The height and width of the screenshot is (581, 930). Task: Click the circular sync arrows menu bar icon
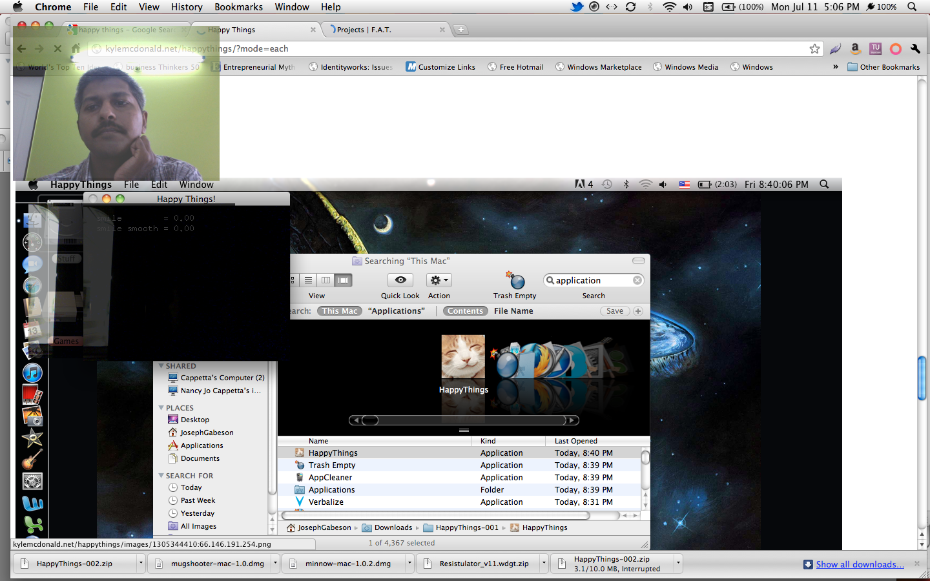pyautogui.click(x=630, y=6)
